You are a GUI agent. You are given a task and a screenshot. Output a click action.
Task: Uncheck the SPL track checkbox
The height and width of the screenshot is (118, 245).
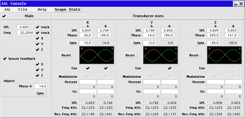tap(37, 27)
